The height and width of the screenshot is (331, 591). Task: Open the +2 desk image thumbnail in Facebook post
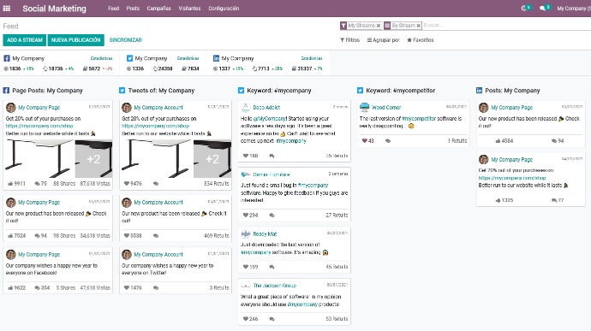(x=94, y=159)
